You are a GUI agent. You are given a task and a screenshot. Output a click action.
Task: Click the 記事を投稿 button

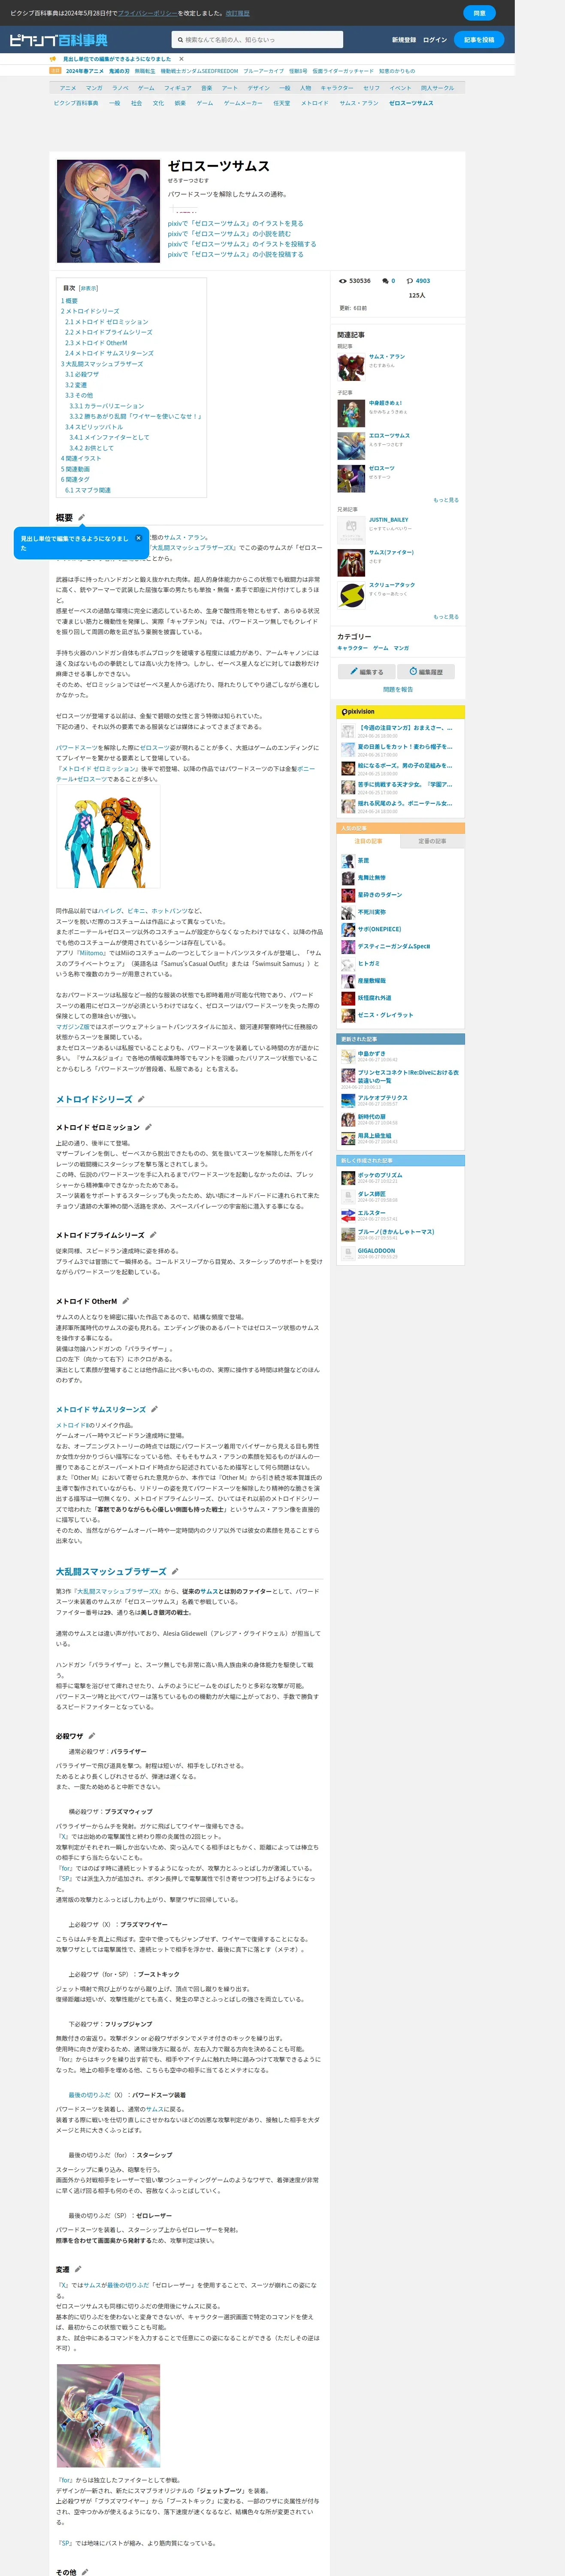click(x=479, y=40)
